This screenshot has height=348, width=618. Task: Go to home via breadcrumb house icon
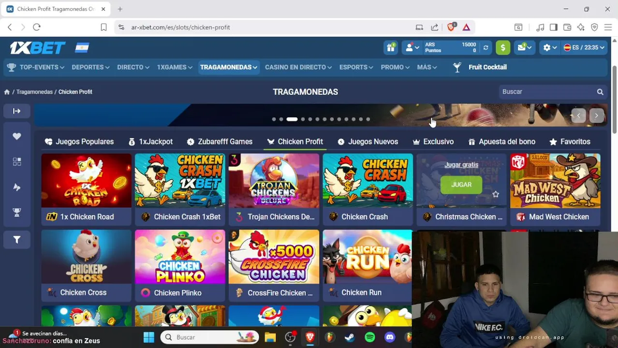click(x=7, y=92)
